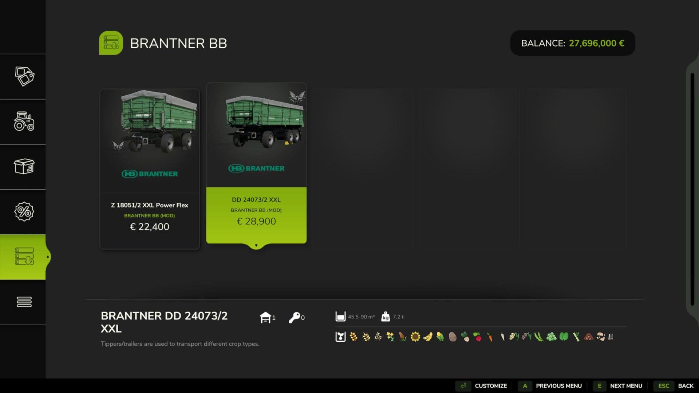The image size is (699, 393).
Task: Open the objects box category
Action: click(x=24, y=166)
